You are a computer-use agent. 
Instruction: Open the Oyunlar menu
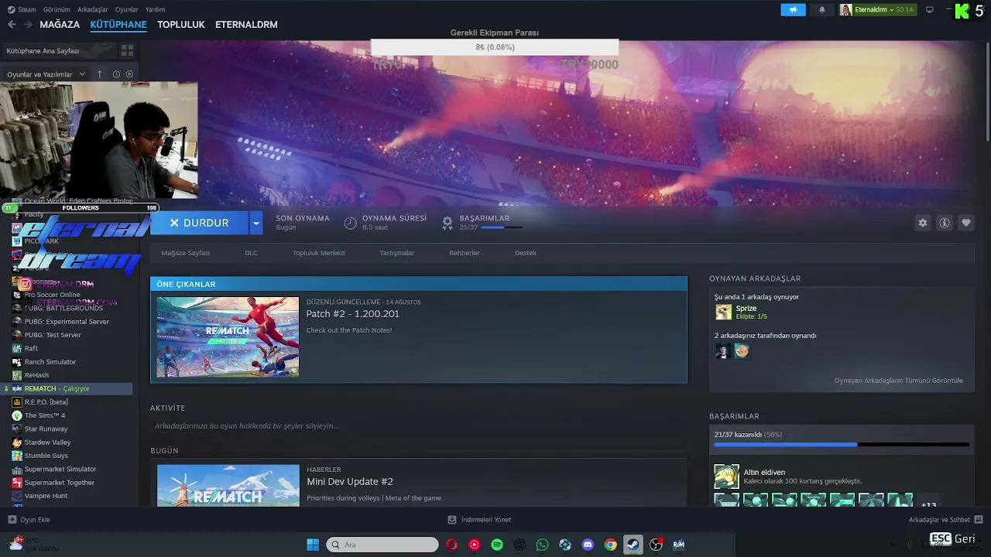[127, 9]
